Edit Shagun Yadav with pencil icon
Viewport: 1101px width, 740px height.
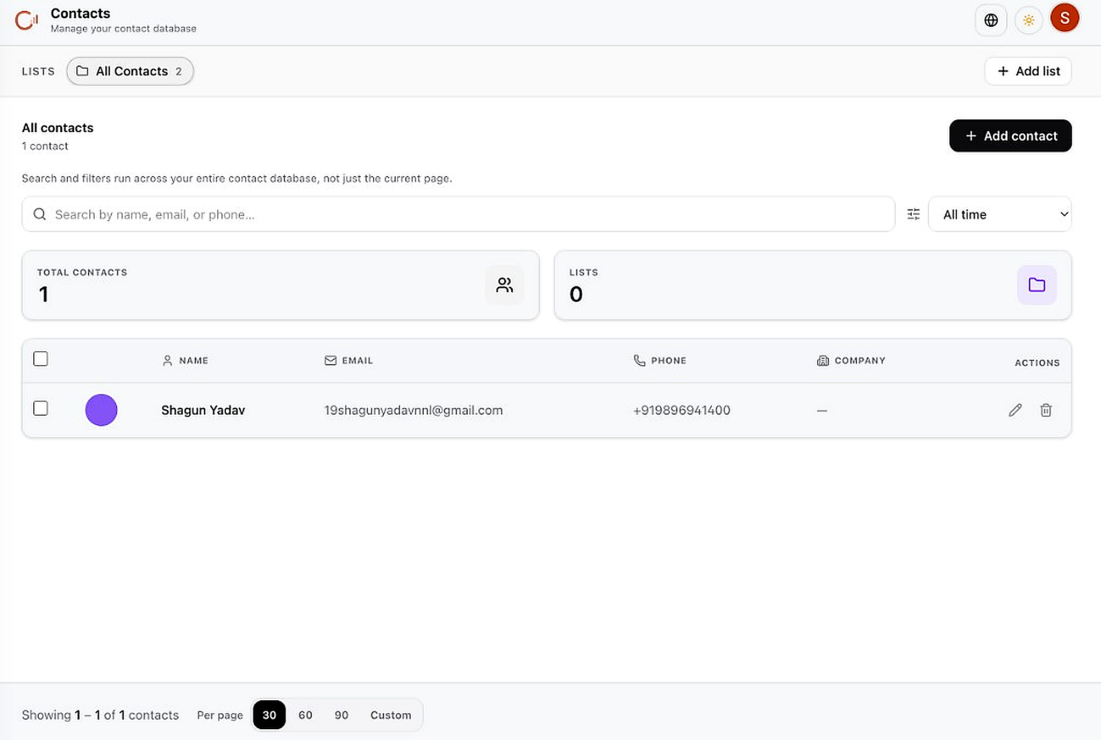(1015, 410)
